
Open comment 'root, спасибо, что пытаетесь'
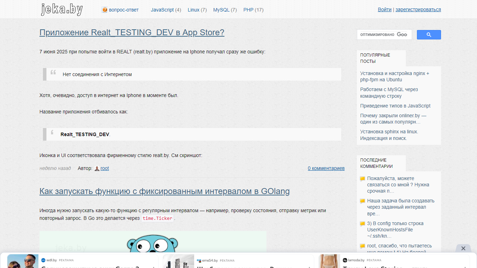pos(399,248)
